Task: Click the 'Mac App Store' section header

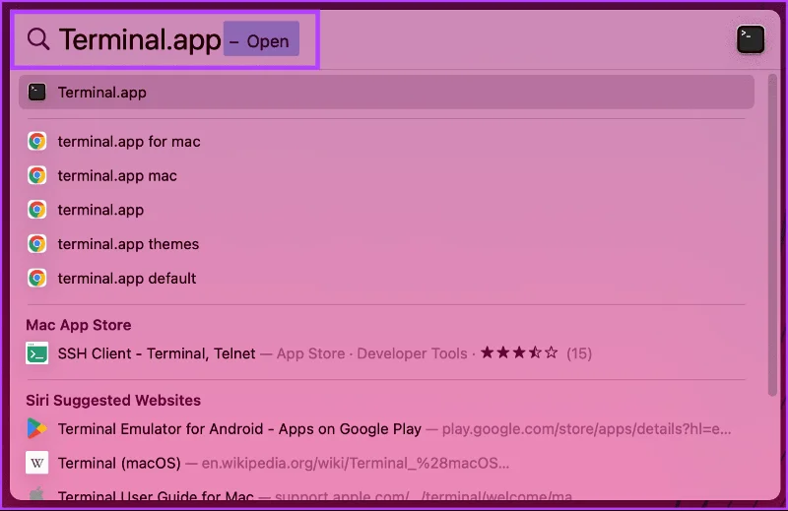Action: [x=79, y=325]
